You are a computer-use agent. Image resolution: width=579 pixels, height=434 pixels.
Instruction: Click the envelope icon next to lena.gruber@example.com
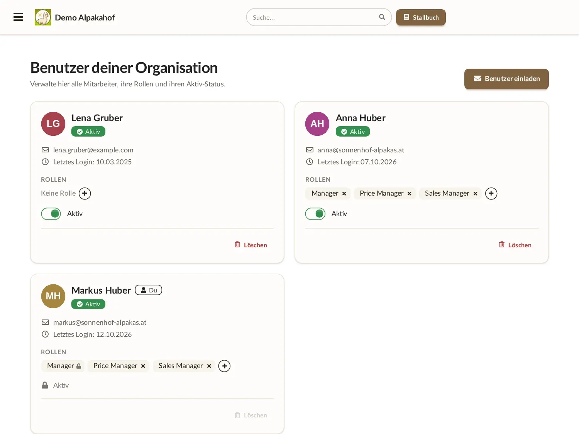[45, 150]
